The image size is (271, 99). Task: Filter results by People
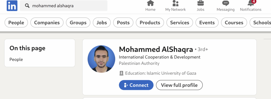coord(16,23)
